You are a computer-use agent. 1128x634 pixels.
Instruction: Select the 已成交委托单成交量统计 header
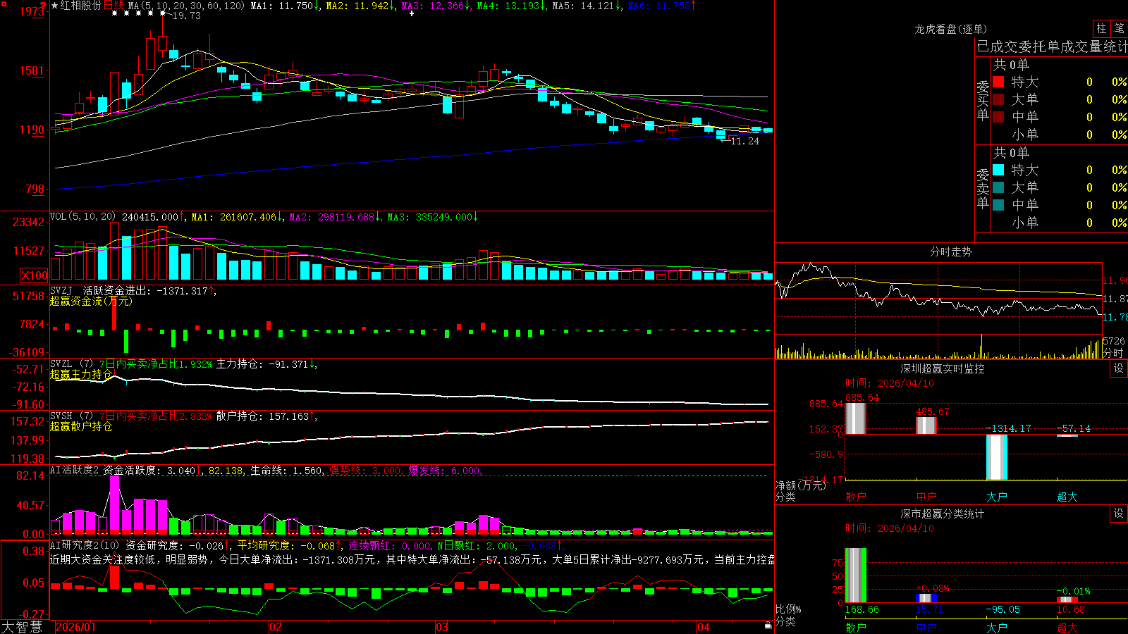pyautogui.click(x=1052, y=46)
